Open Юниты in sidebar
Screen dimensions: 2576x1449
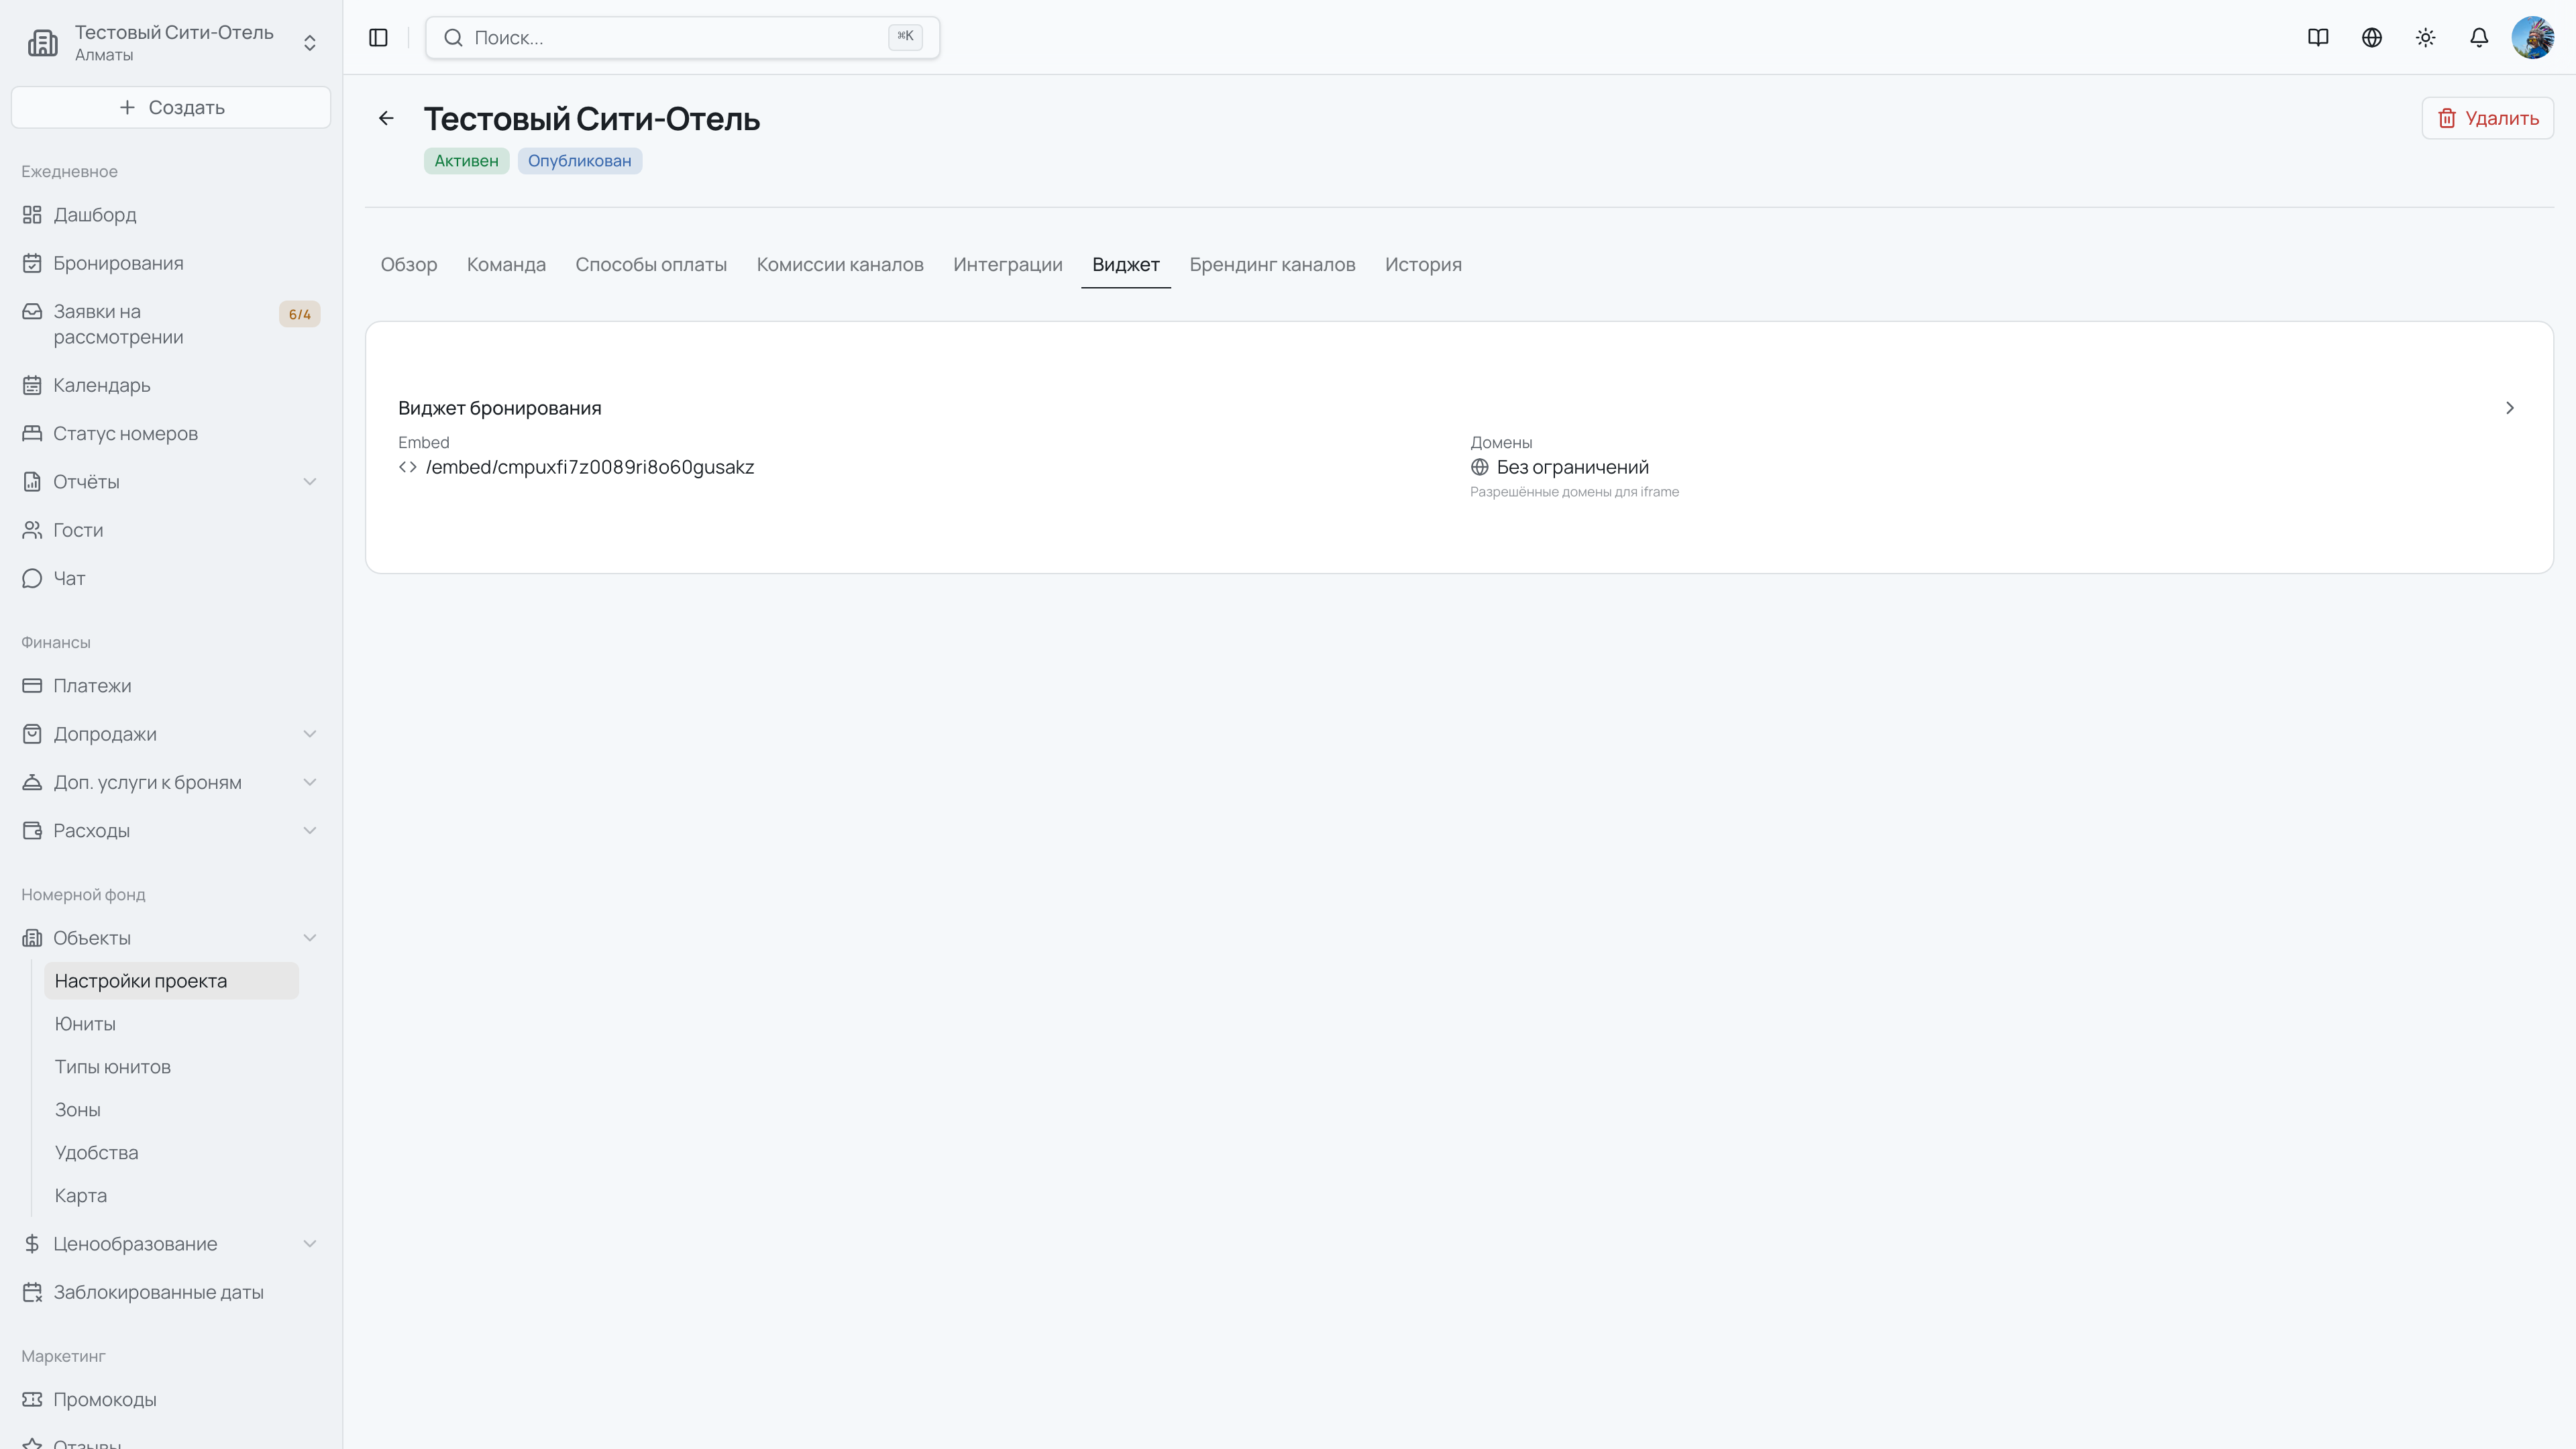click(171, 1024)
